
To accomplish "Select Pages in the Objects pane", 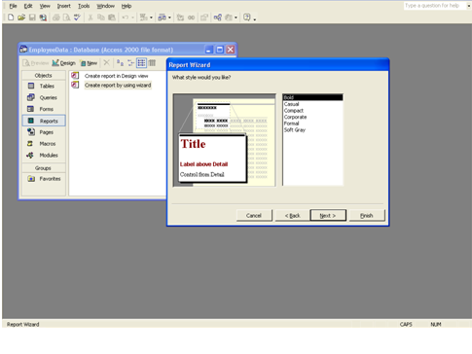I will pyautogui.click(x=44, y=132).
